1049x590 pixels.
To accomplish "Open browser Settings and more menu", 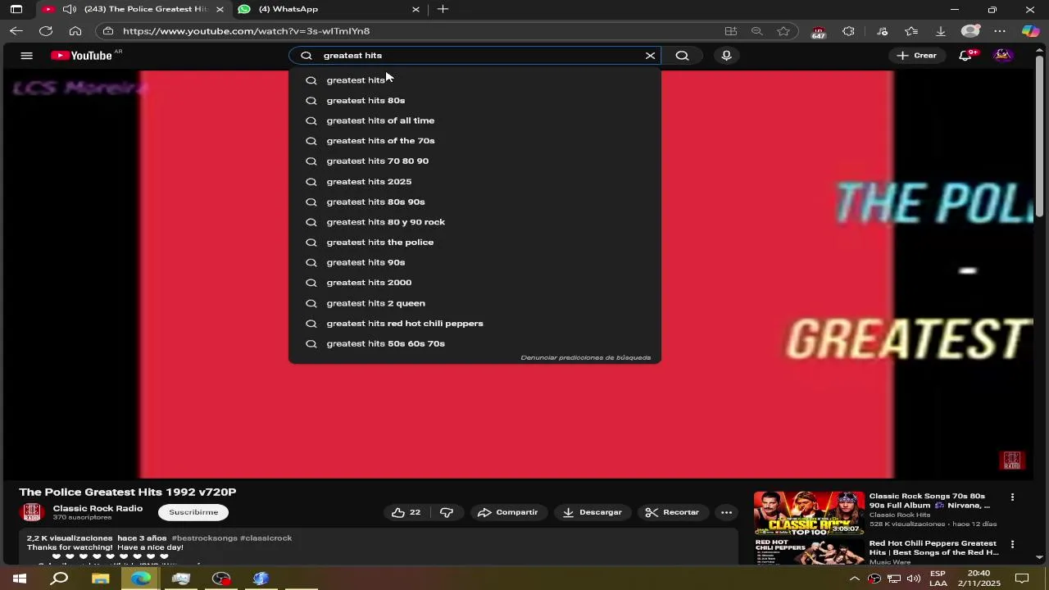I will pos(1000,31).
